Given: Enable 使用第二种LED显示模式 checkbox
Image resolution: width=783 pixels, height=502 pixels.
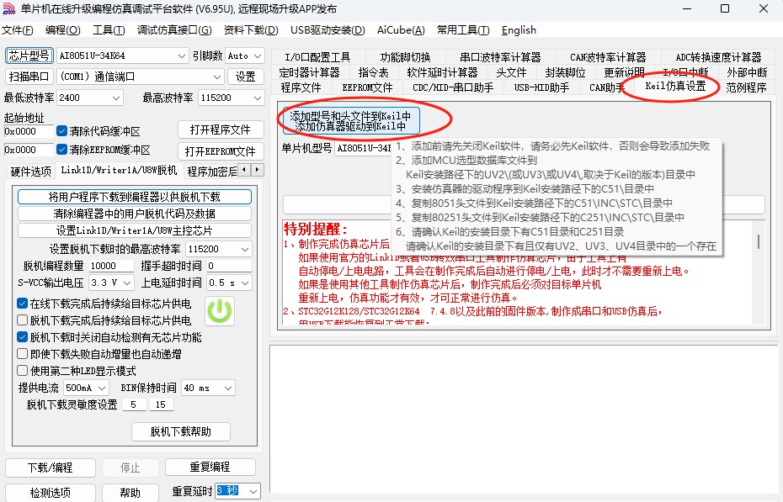Looking at the screenshot, I should click(x=22, y=371).
